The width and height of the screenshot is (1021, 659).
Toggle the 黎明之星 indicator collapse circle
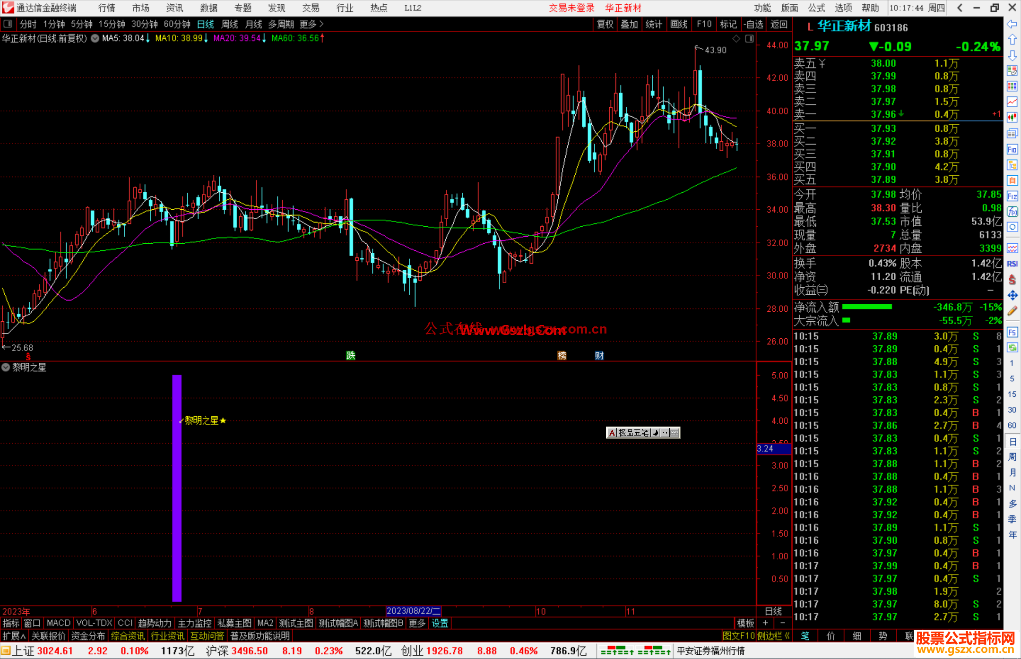coord(6,367)
